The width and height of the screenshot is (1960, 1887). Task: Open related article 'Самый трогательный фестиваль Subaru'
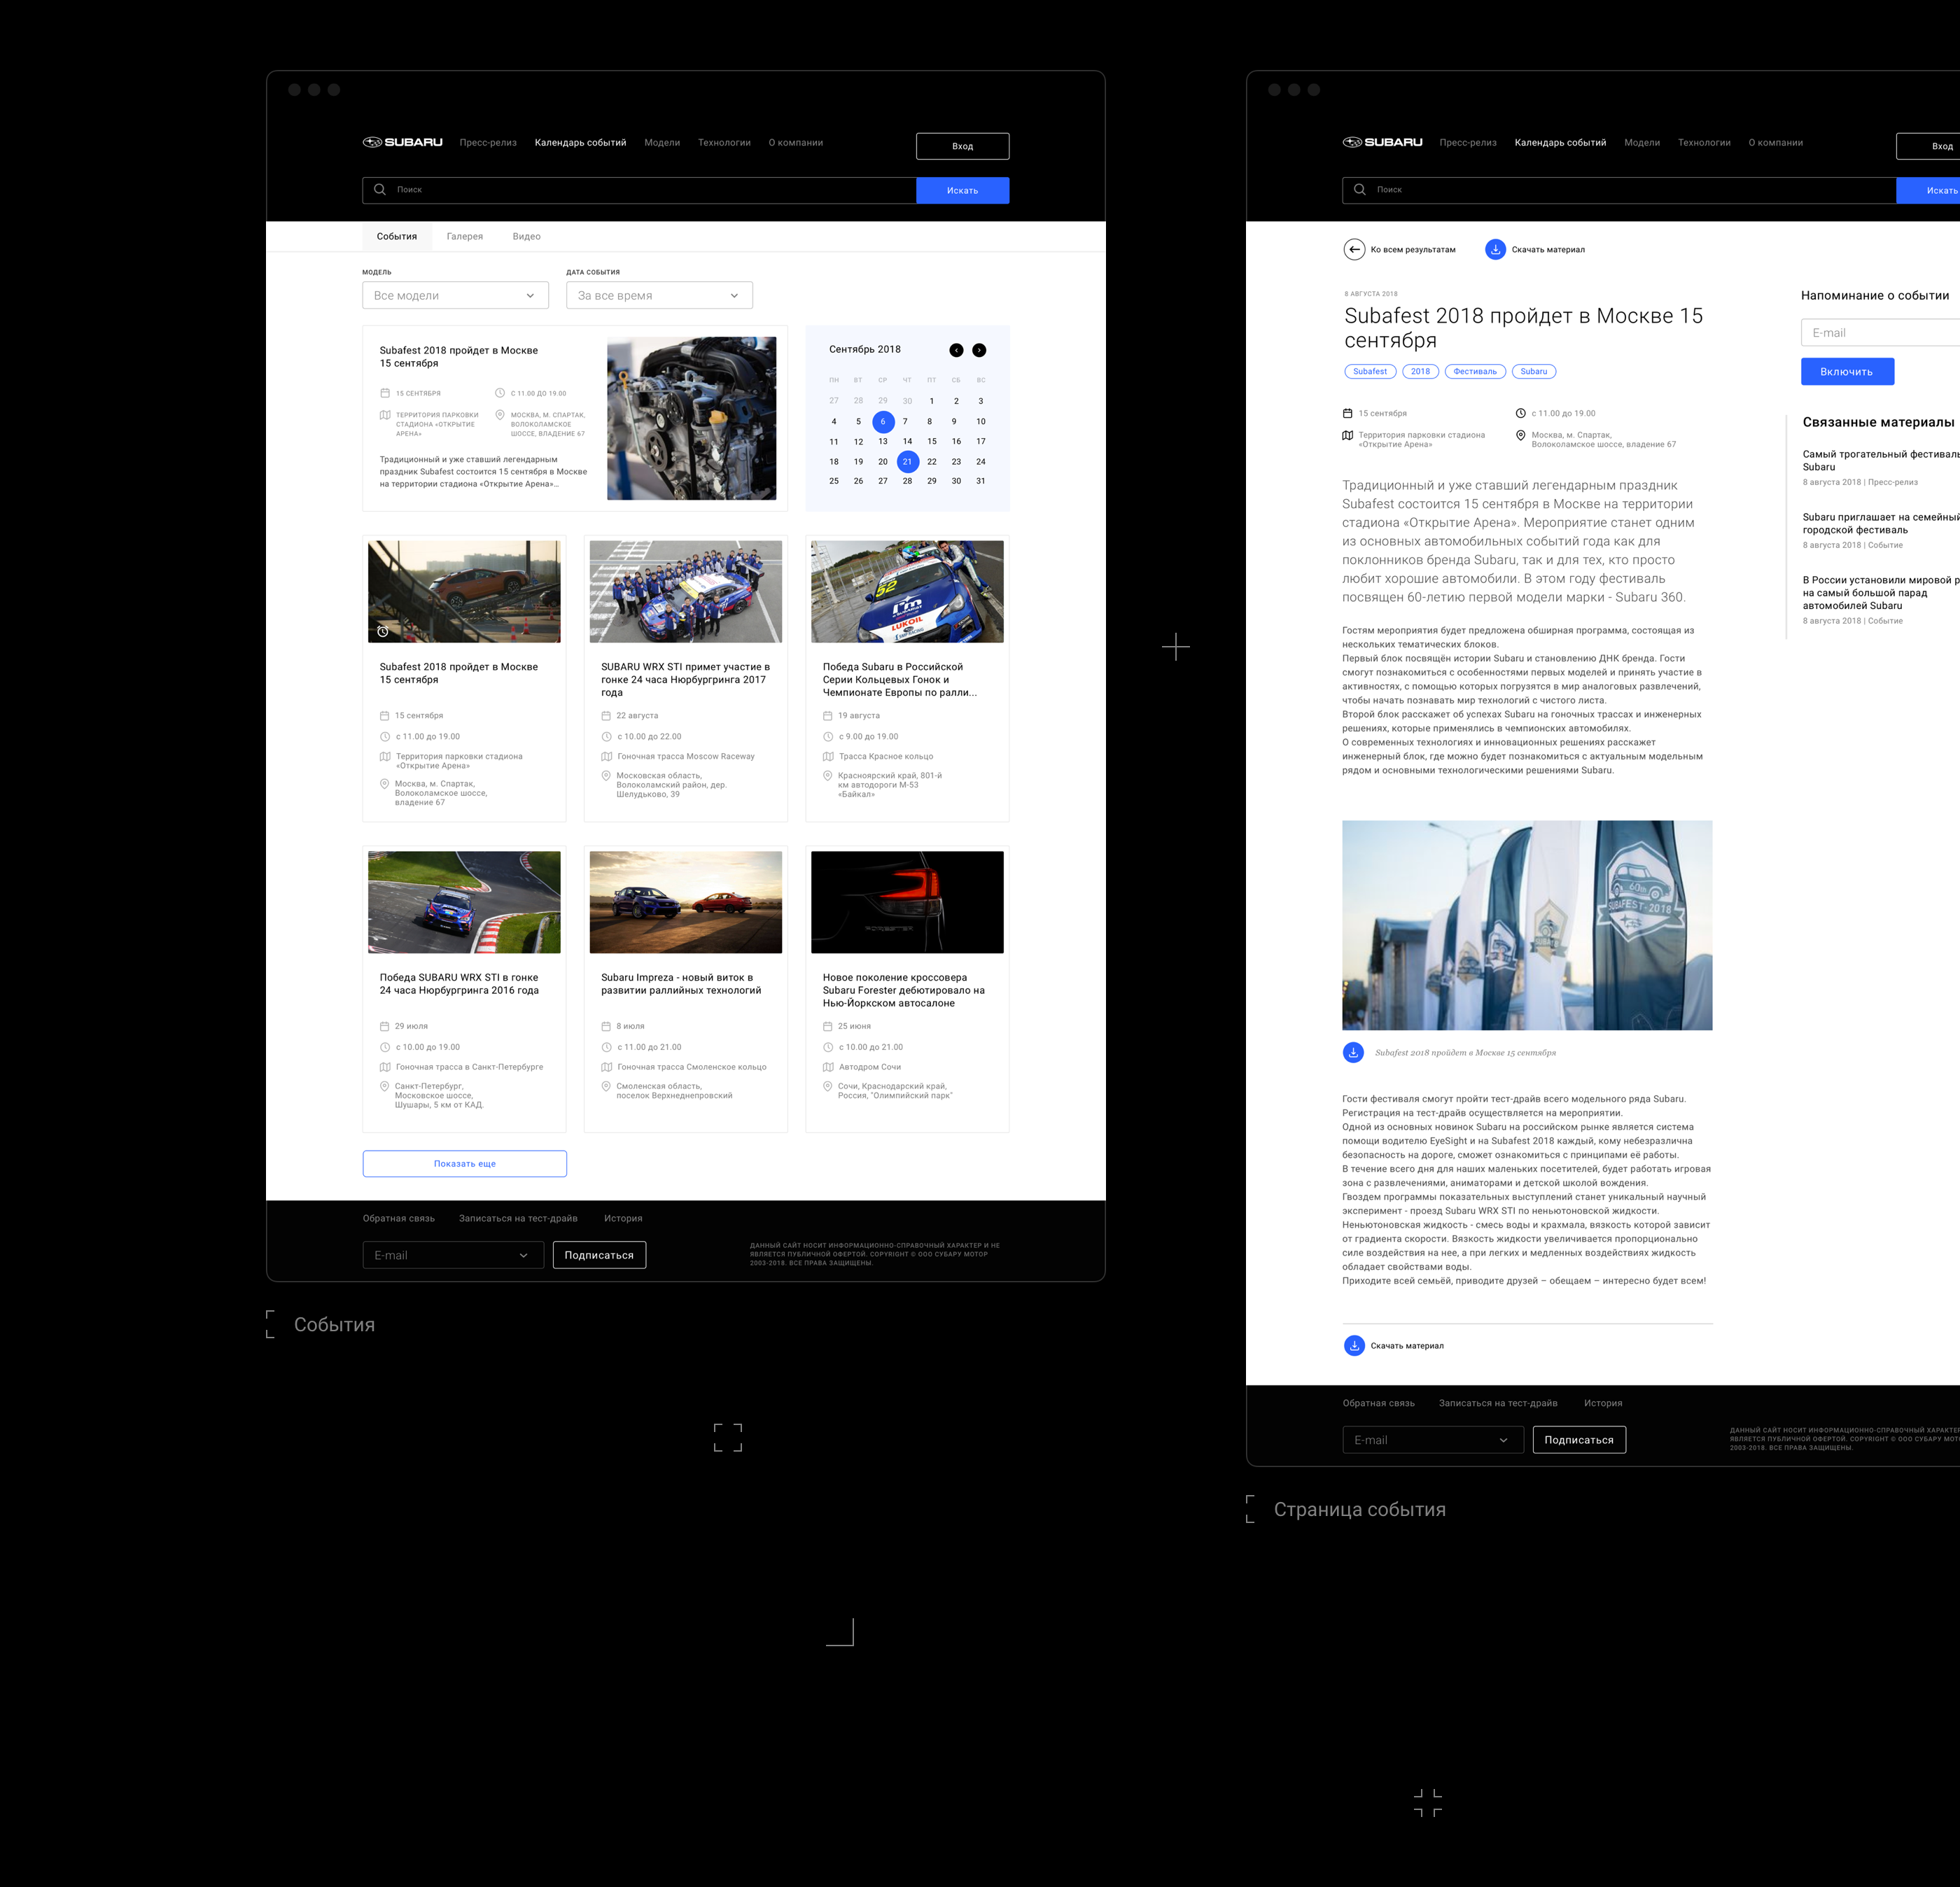1880,461
